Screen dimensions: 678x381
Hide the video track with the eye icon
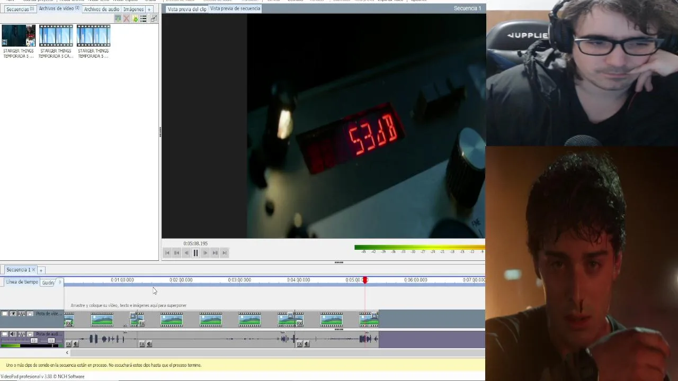point(13,314)
